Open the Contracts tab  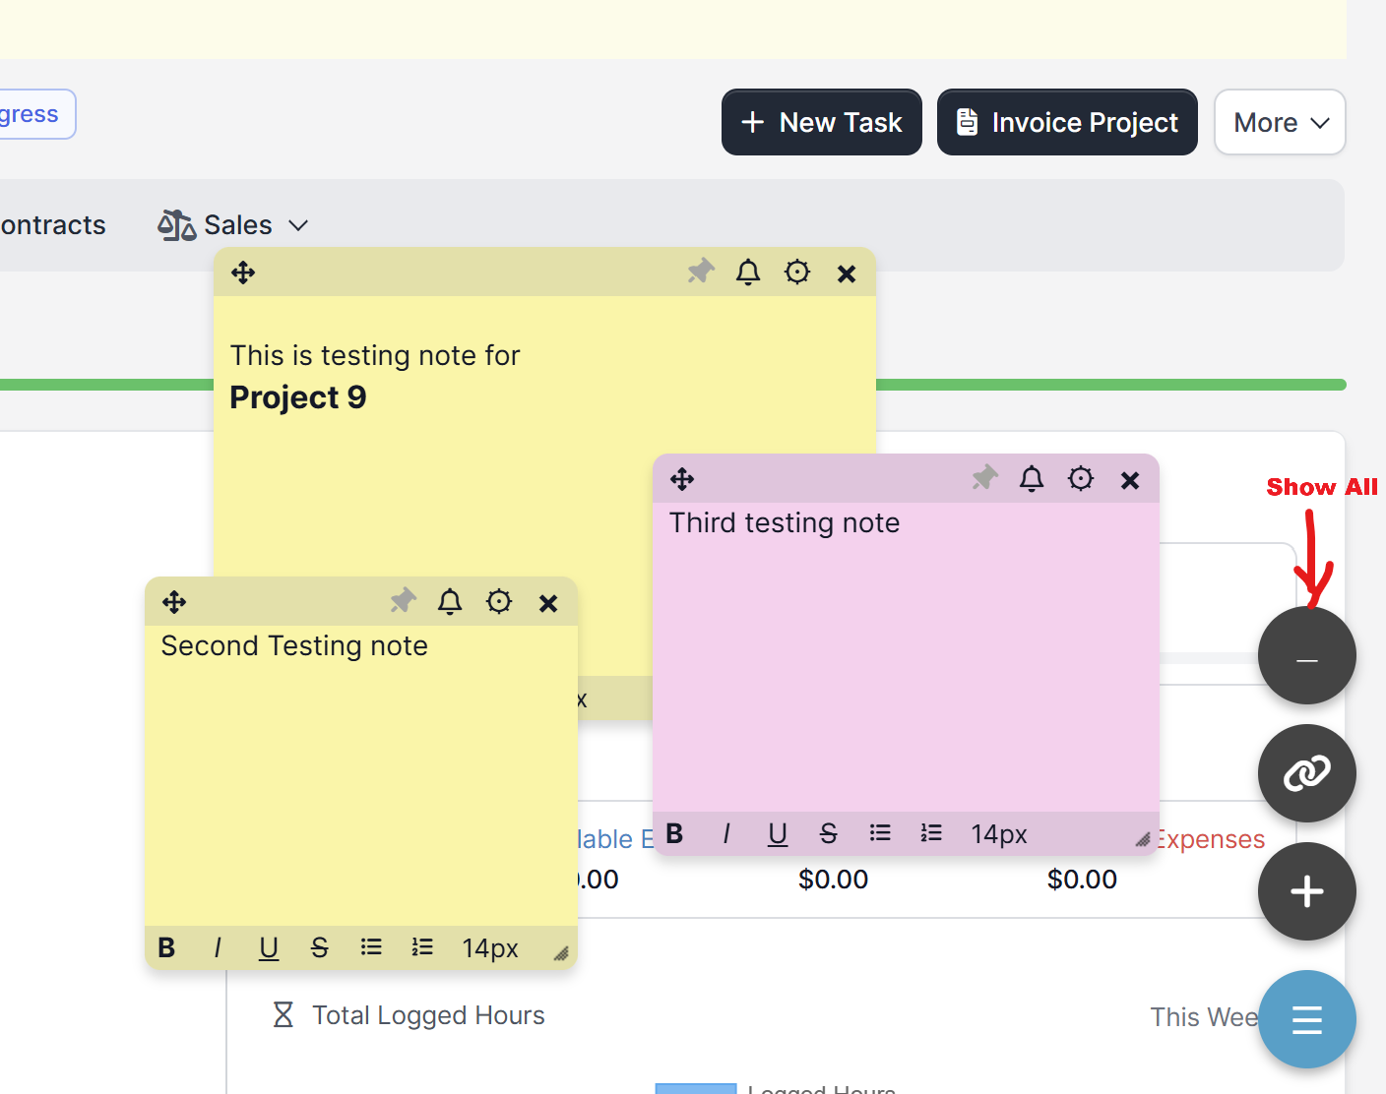click(x=53, y=225)
